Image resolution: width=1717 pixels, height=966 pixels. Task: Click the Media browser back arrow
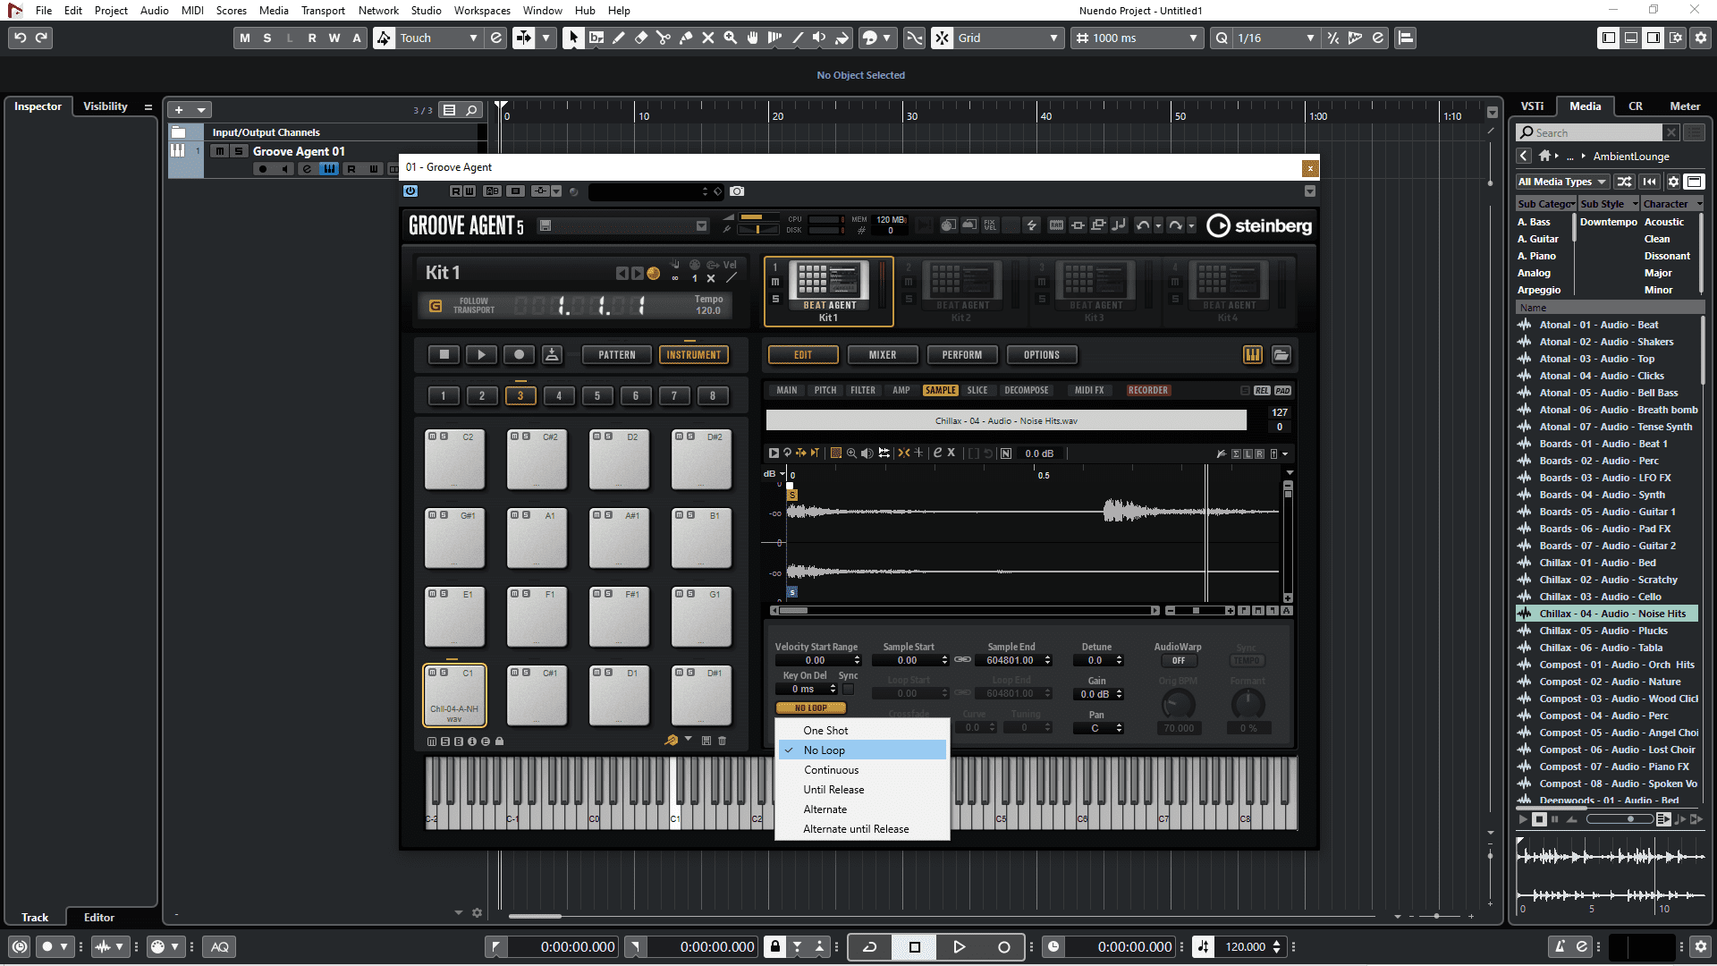tap(1524, 156)
